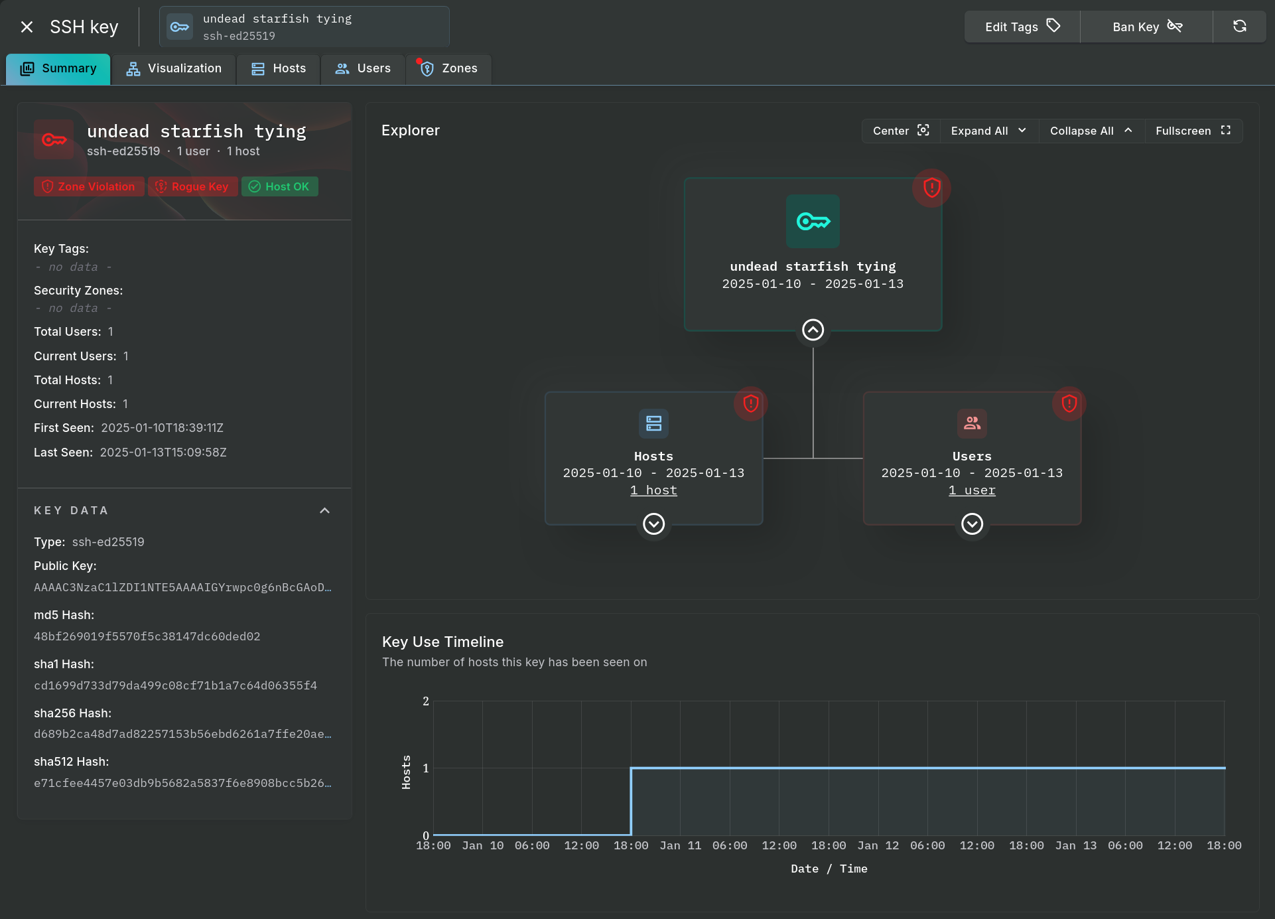Click the Public Key value text
Screen dimensions: 1275x919
pyautogui.click(x=183, y=587)
